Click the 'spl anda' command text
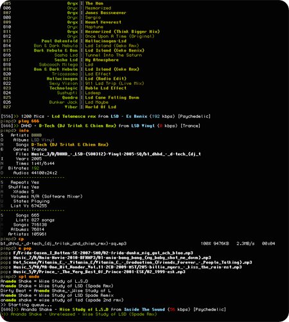The width and height of the screenshot is (289, 322). pos(29,277)
